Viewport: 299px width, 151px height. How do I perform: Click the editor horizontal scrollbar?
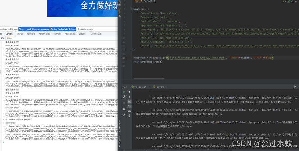click(x=149, y=79)
